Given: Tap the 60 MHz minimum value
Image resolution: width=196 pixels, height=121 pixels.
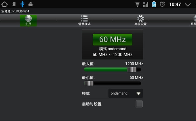Looking at the screenshot, I should click(136, 78).
